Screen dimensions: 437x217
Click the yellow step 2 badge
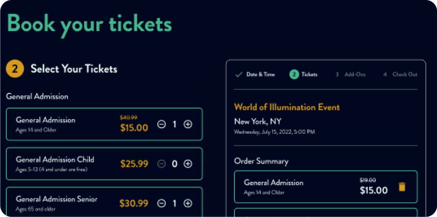pos(15,69)
